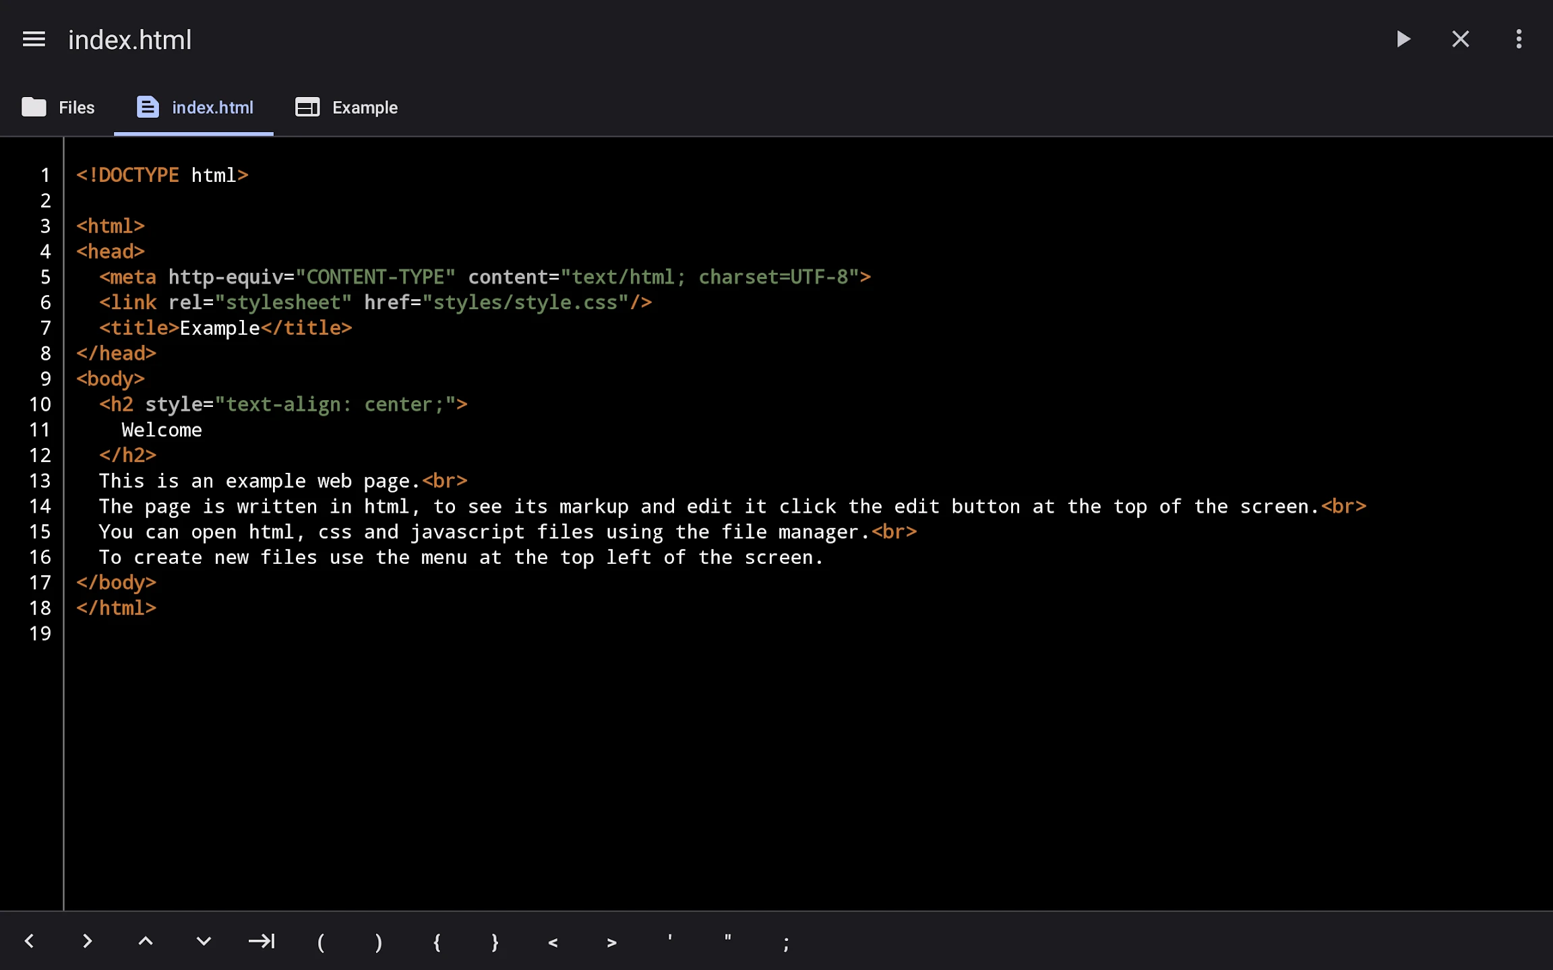Click the "CONTENT-TYPE" attribute value
The width and height of the screenshot is (1553, 970).
tap(375, 277)
